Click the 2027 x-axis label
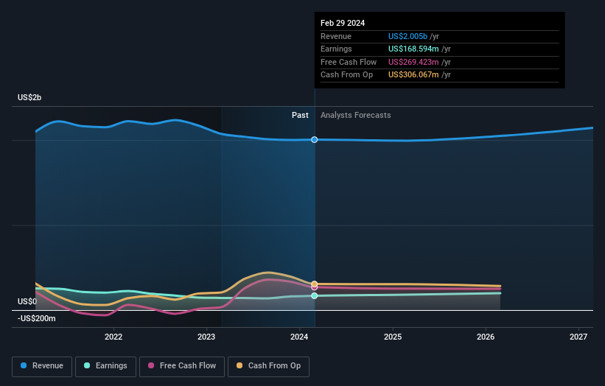605x386 pixels. [578, 337]
